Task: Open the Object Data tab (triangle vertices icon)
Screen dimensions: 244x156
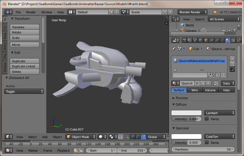Action: point(222,40)
